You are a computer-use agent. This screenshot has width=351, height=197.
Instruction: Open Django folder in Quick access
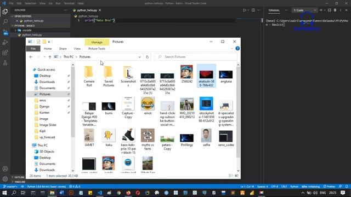pos(44,107)
